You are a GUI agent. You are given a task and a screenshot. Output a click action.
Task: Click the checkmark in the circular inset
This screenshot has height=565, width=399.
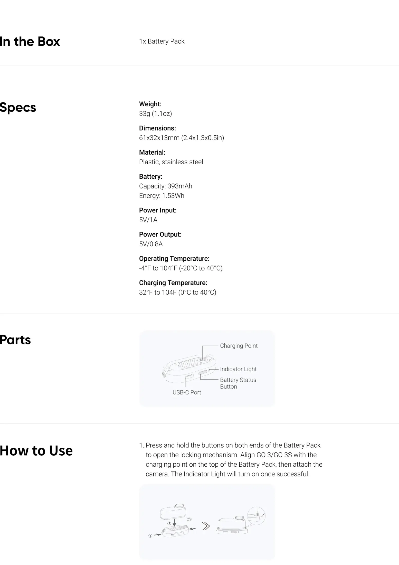tap(262, 515)
